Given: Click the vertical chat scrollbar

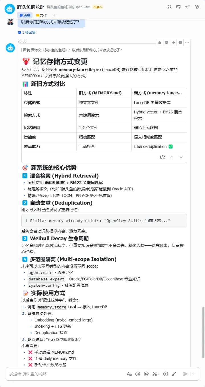Looking at the screenshot, I should coord(203,332).
